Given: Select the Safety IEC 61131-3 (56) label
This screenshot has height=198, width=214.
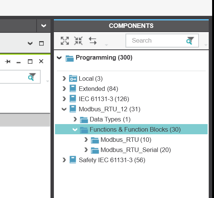Looking at the screenshot, I should [112, 160].
